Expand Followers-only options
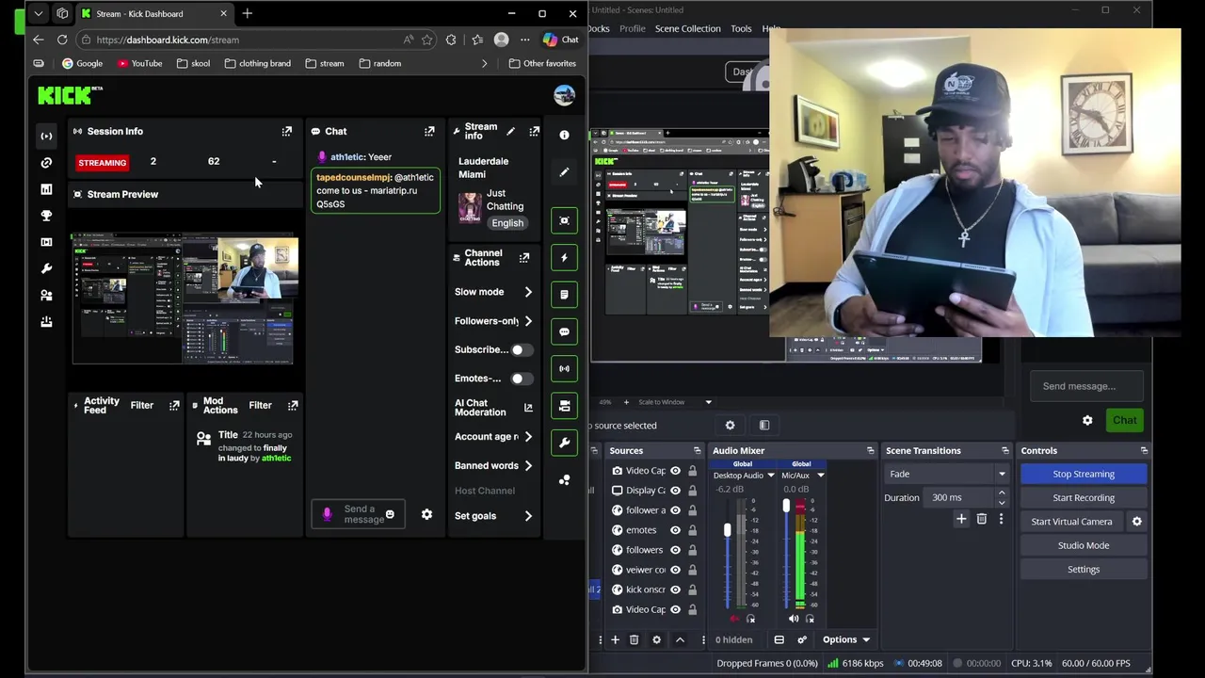 coord(528,321)
